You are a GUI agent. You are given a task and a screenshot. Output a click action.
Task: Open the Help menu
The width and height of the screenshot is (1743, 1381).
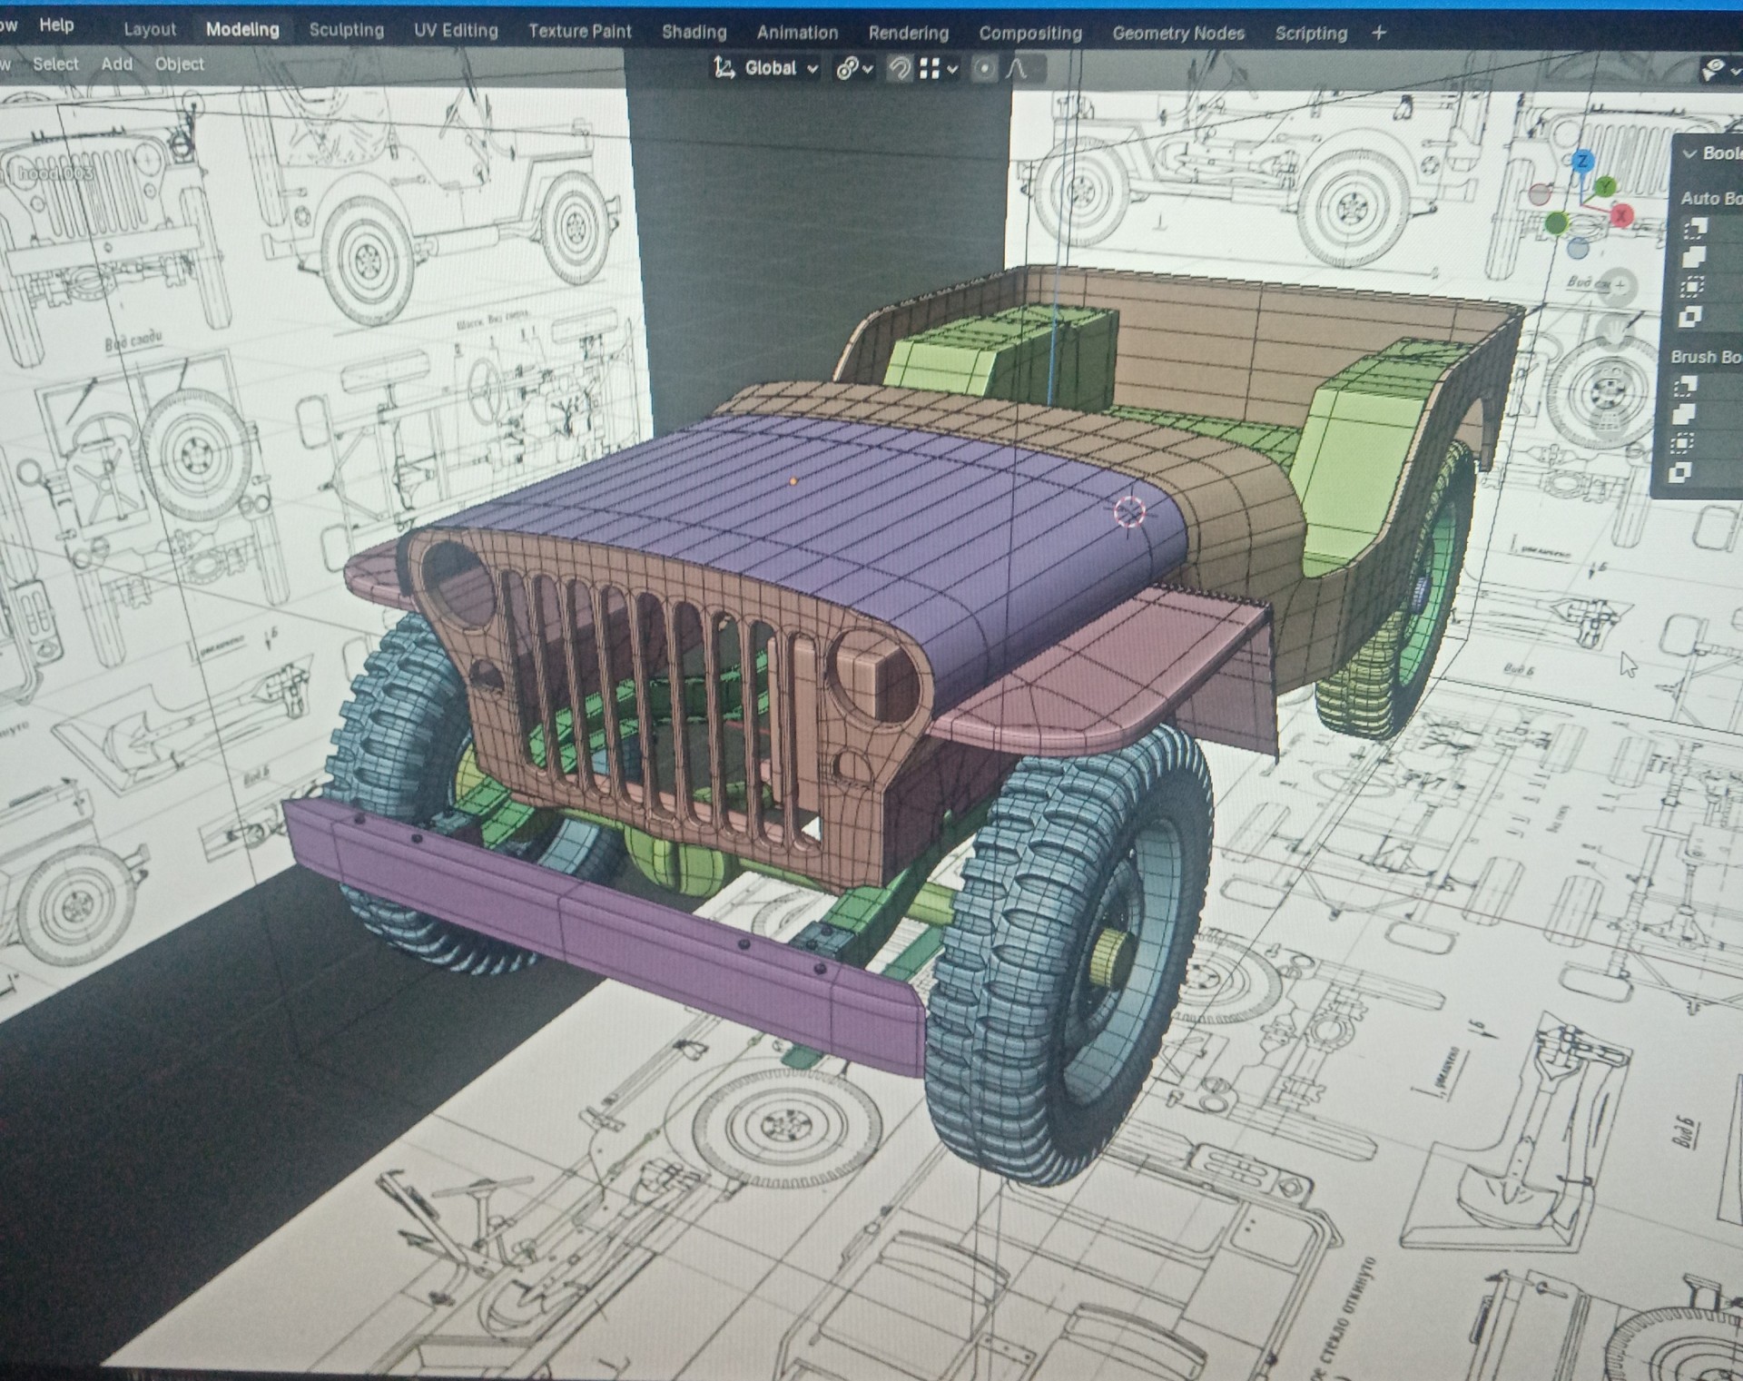[56, 25]
